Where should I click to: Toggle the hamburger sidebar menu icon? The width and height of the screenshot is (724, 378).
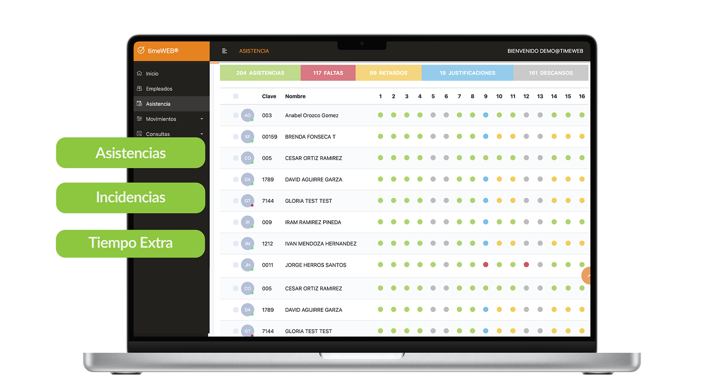tap(224, 51)
